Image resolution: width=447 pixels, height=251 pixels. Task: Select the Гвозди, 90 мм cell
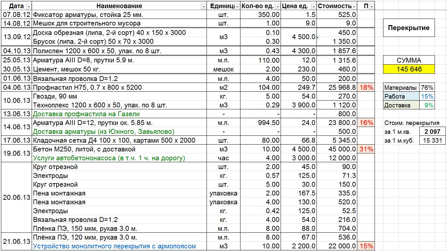(x=119, y=96)
